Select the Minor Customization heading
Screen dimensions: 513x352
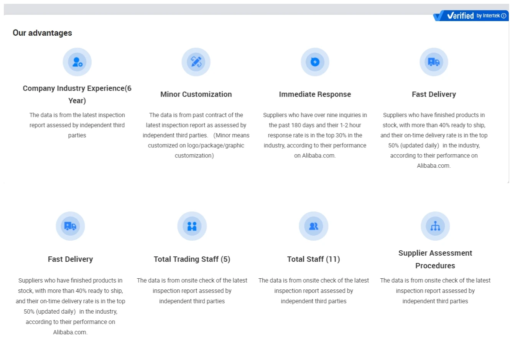pyautogui.click(x=196, y=94)
